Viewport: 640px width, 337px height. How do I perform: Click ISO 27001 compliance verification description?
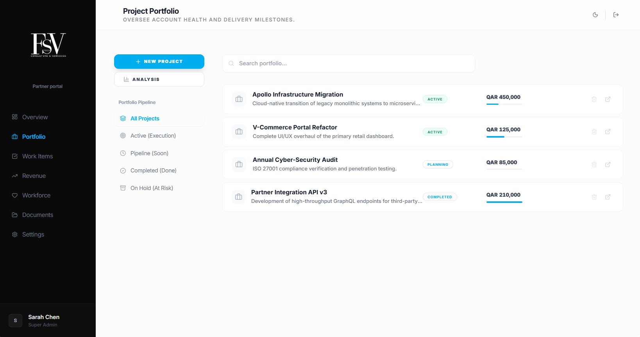pos(325,169)
